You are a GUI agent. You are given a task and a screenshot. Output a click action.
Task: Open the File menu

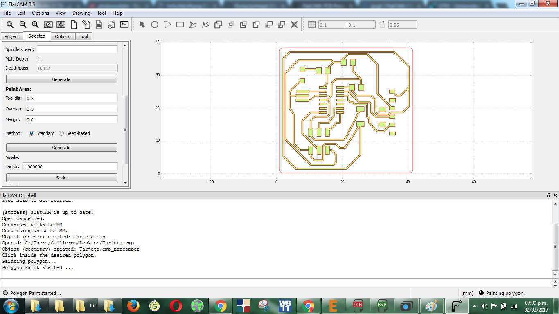click(7, 13)
